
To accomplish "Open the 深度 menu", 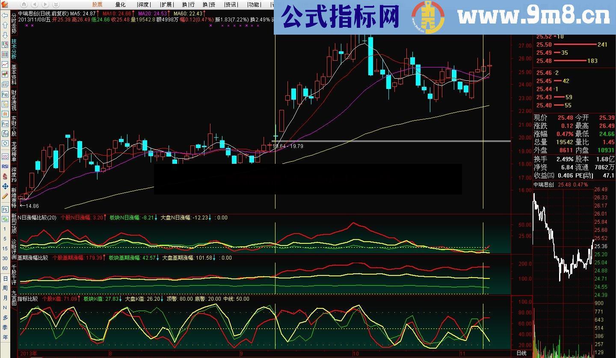I will pyautogui.click(x=144, y=4).
